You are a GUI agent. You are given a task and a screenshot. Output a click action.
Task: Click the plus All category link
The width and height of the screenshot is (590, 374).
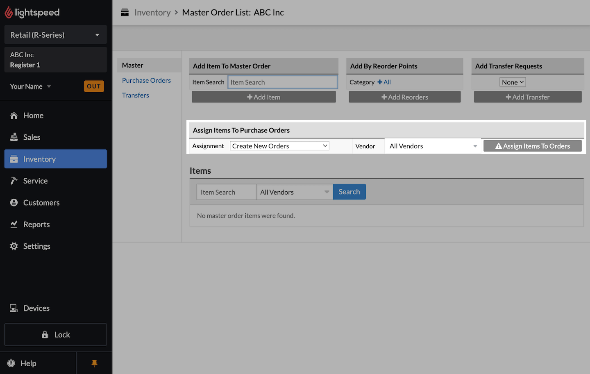384,82
